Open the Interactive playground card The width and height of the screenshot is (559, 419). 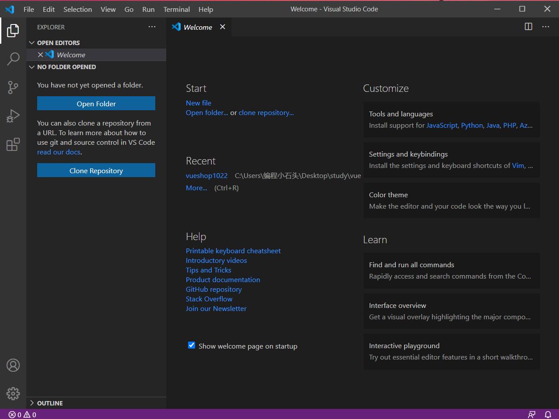click(451, 351)
